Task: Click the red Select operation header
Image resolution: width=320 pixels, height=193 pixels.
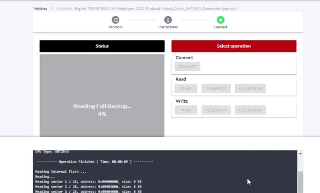Action: pyautogui.click(x=234, y=46)
